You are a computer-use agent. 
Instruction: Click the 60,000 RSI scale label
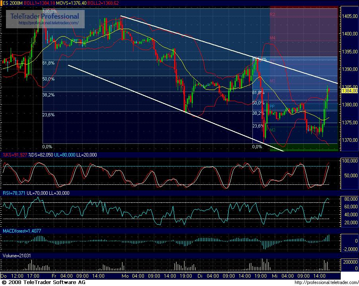point(351,207)
